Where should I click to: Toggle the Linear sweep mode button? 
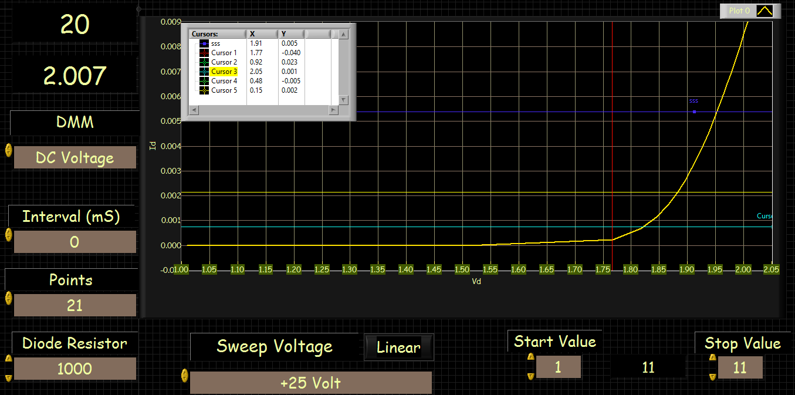point(398,347)
